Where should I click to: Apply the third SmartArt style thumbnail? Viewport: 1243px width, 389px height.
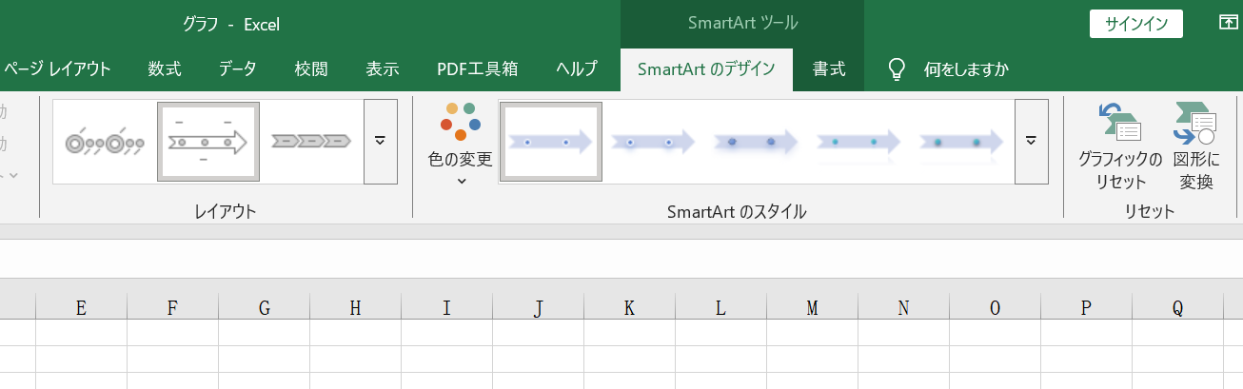pos(757,142)
